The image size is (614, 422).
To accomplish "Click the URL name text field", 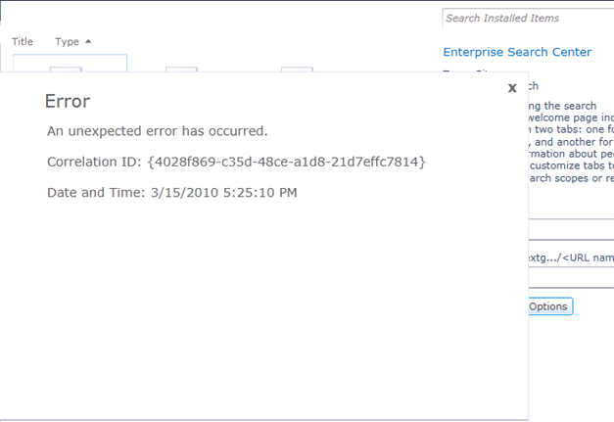I will (x=571, y=258).
